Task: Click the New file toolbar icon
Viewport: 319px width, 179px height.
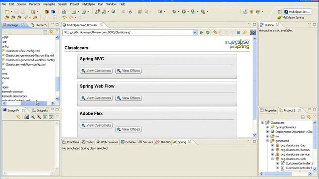Action: 7,12
